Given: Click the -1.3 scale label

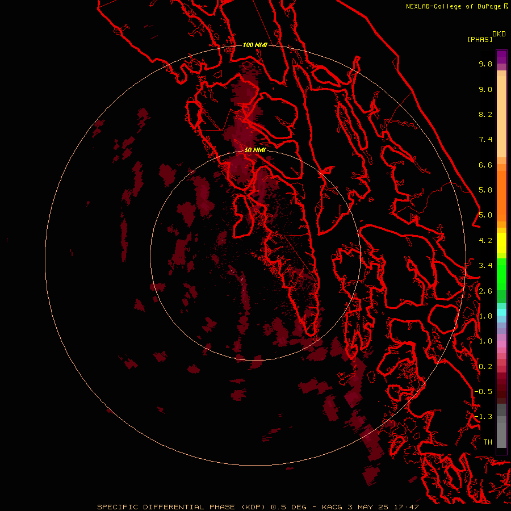Looking at the screenshot, I should (x=483, y=417).
